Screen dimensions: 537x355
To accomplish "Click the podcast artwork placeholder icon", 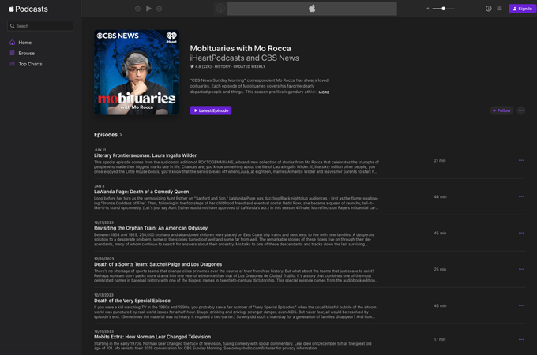I will [220, 9].
